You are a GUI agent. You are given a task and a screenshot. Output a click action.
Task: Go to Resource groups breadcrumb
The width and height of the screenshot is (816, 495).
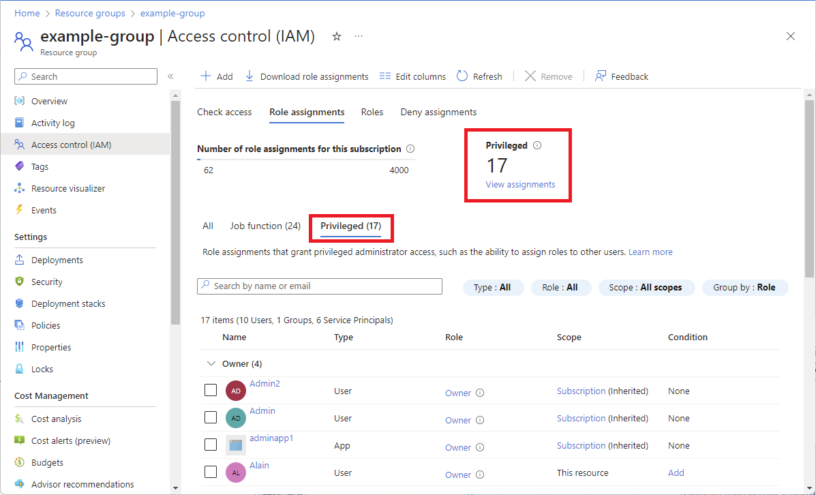(90, 13)
